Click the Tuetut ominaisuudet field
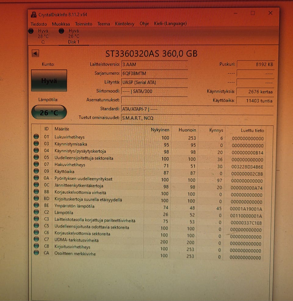The image size is (293, 301). 197,118
